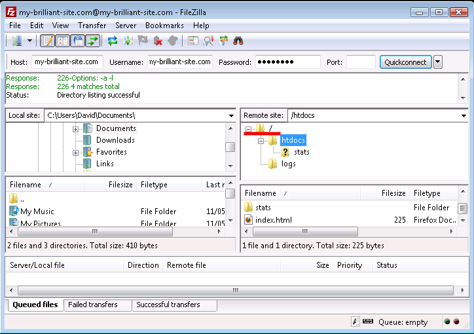This screenshot has width=474, height=334.
Task: Select the logs folder in remote tree
Action: (x=288, y=164)
